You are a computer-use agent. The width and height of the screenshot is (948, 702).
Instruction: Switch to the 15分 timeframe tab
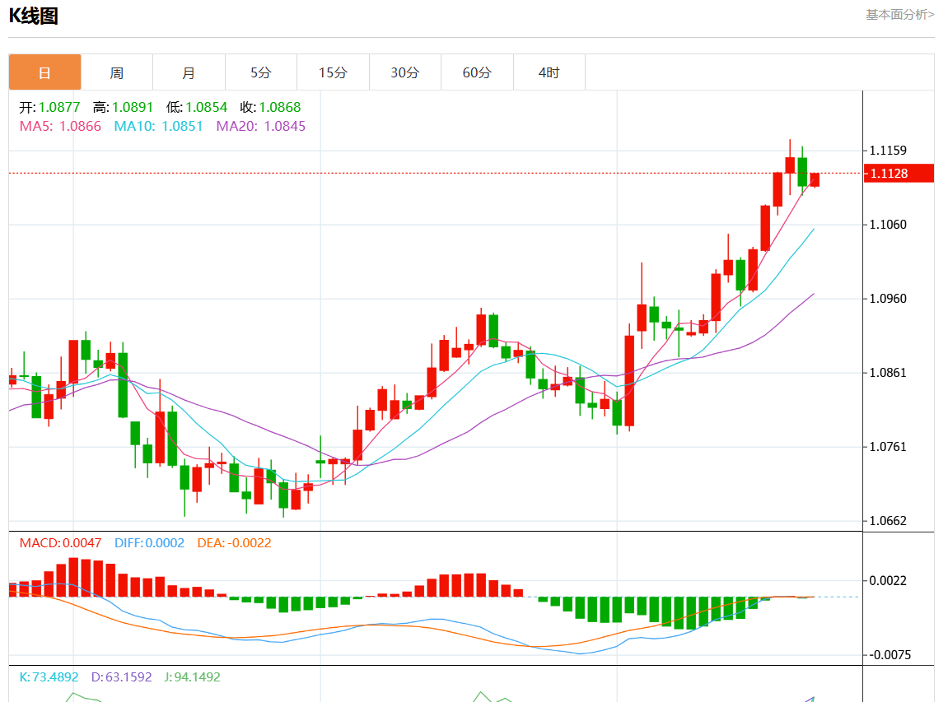click(x=333, y=72)
